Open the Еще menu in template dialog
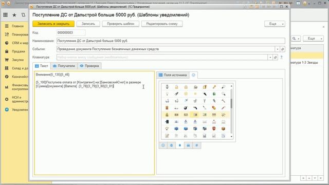Image resolution: width=329 pixels, height=185 pixels. pyautogui.click(x=275, y=24)
